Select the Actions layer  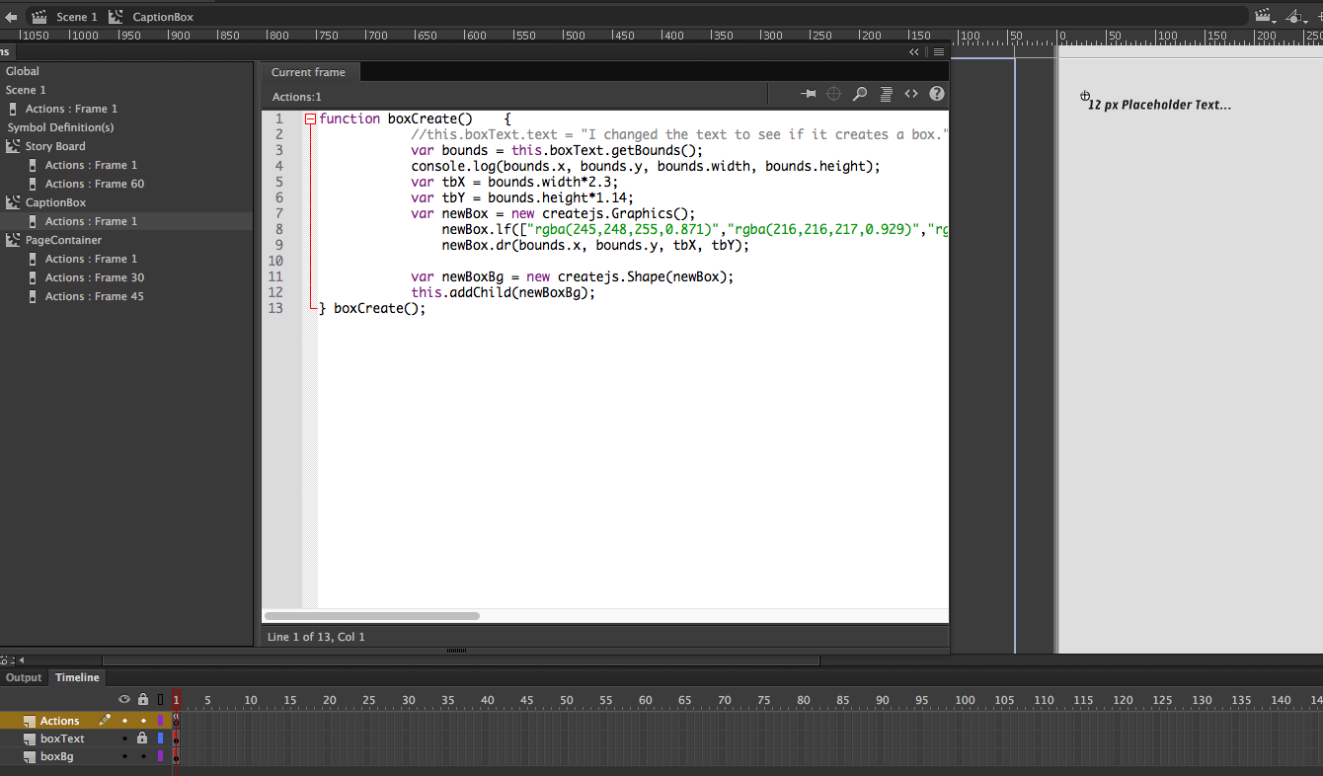(x=60, y=721)
